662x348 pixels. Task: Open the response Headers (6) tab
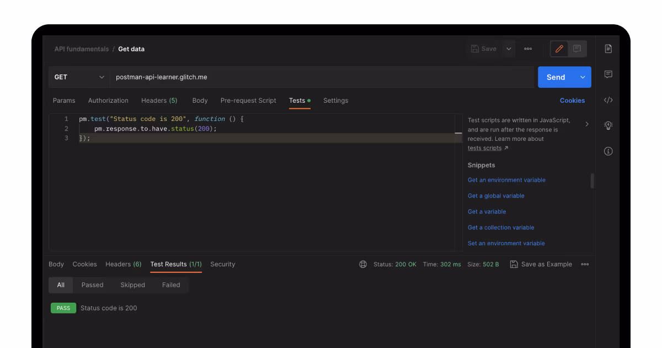(x=124, y=264)
